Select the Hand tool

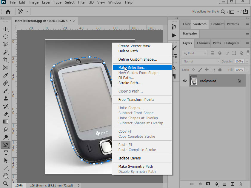point(6,176)
